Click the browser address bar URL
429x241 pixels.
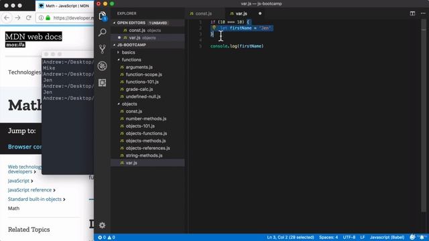(x=73, y=18)
